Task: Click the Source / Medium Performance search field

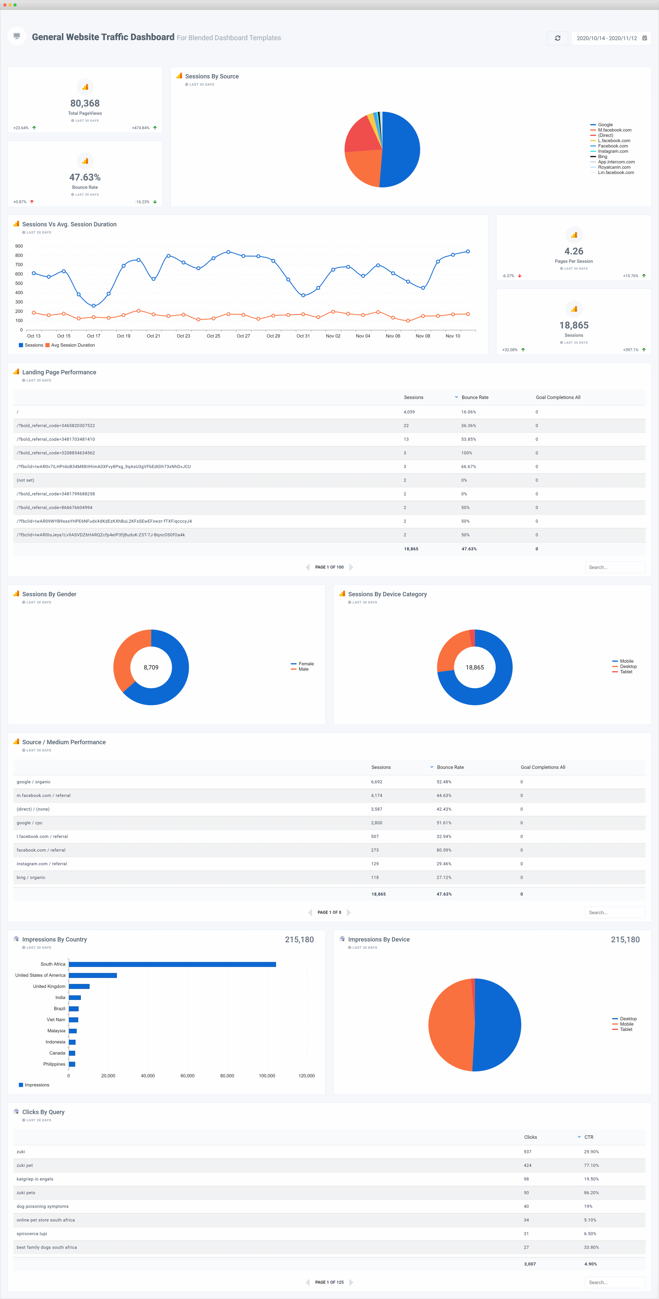Action: [615, 912]
